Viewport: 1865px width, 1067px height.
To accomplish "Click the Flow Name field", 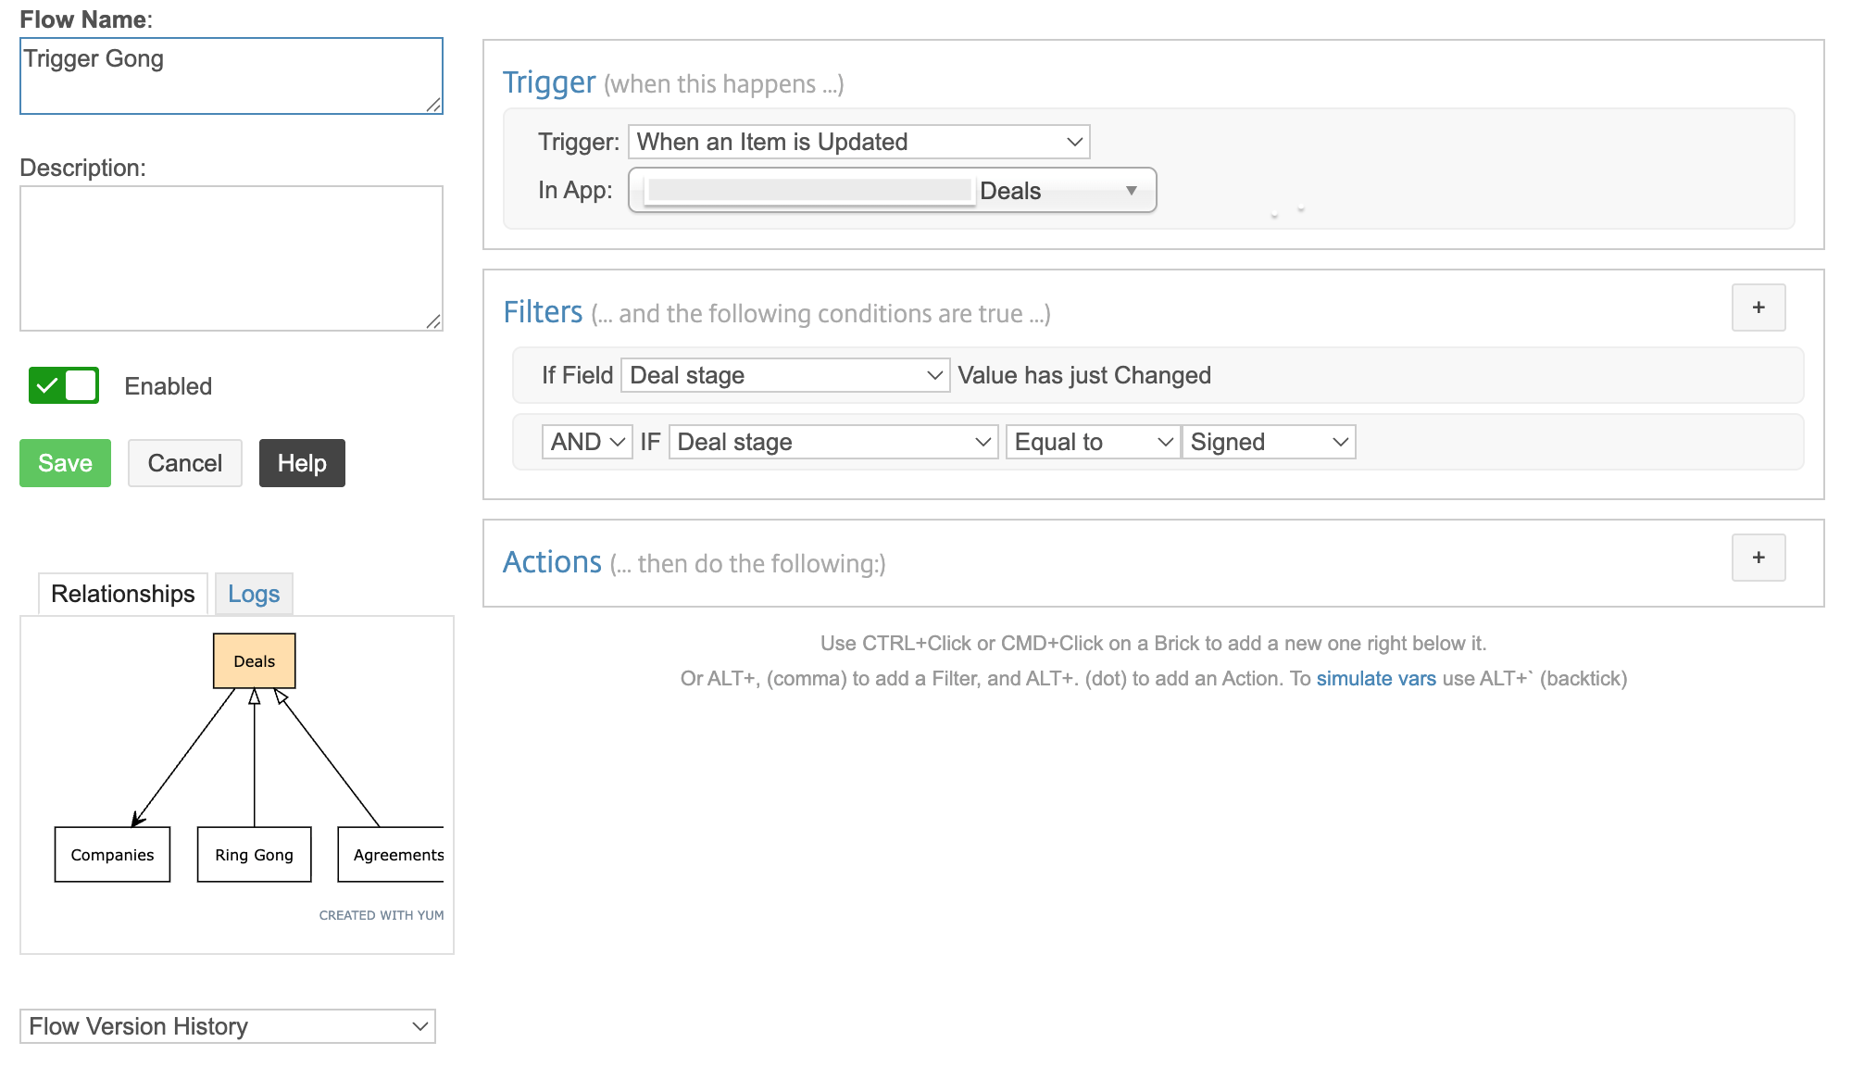I will pos(231,76).
